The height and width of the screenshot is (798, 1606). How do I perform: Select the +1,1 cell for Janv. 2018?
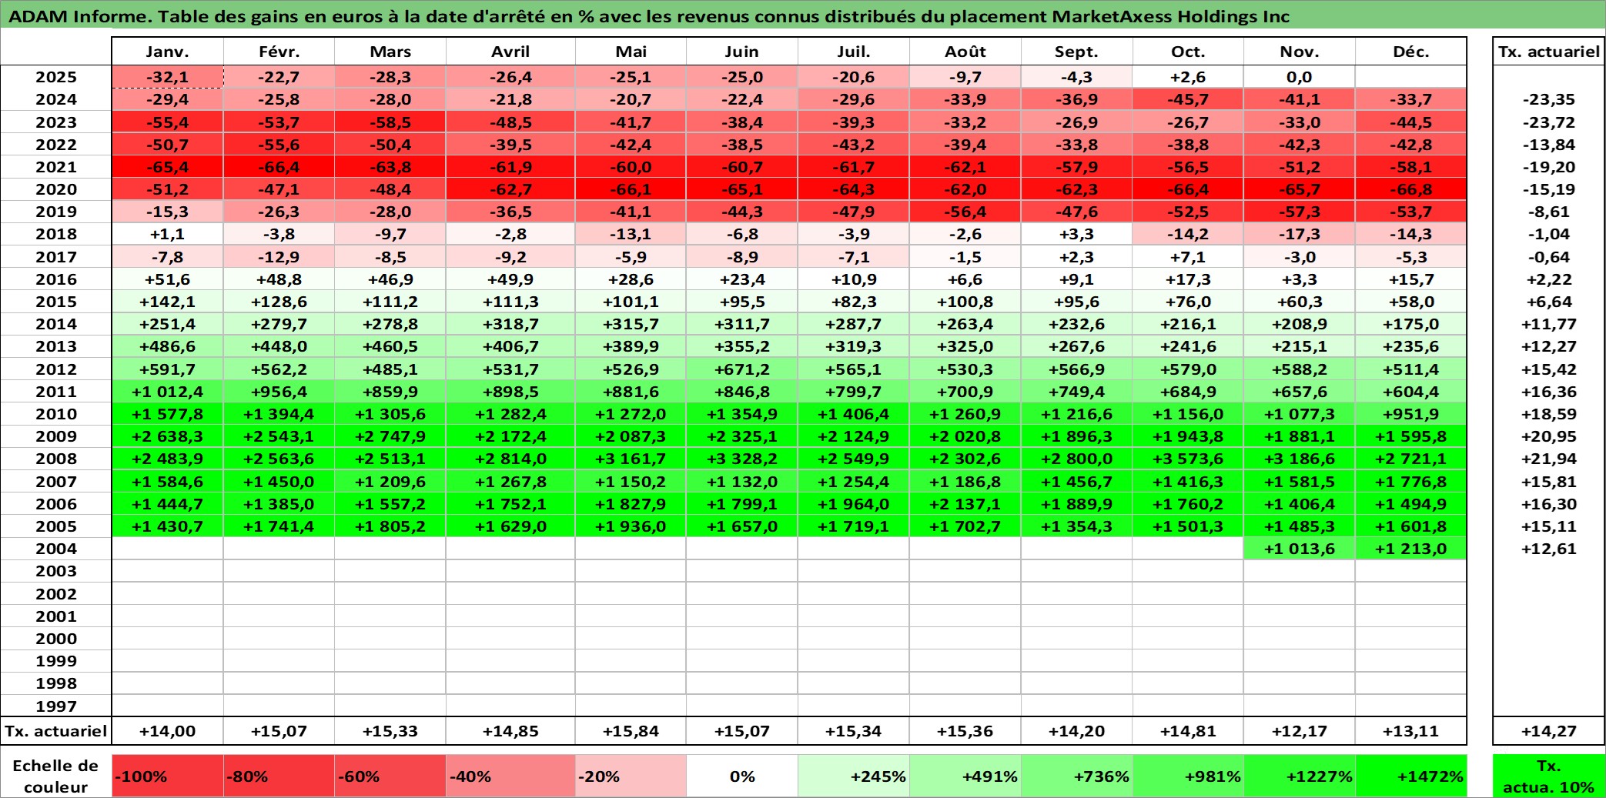coord(167,234)
